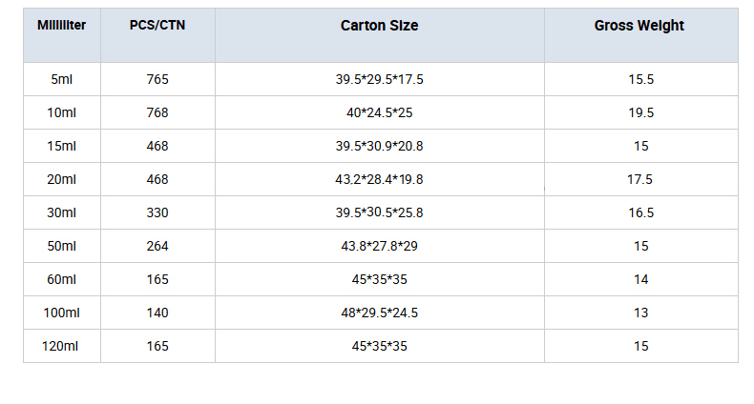Select the 140 PCS/CTN cell
This screenshot has width=754, height=404.
pos(157,313)
